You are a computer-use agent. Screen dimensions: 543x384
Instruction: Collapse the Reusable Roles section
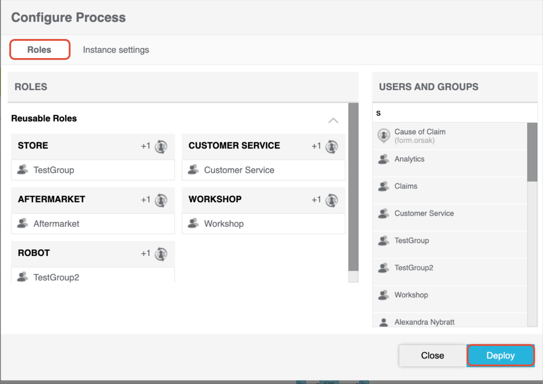pos(333,121)
